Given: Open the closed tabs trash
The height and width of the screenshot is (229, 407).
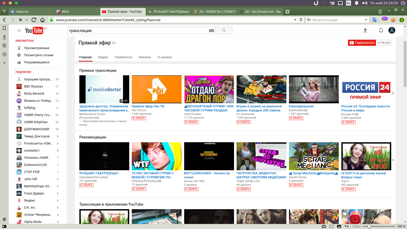Looking at the screenshot, I should point(380,11).
